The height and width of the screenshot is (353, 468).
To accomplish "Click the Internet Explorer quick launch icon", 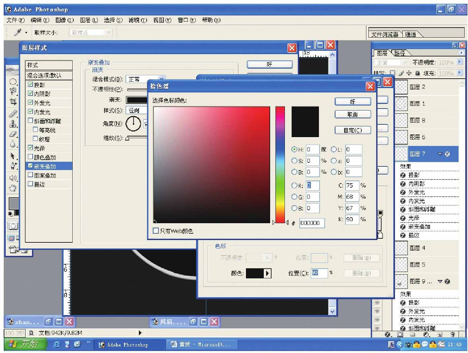I will tap(57, 344).
